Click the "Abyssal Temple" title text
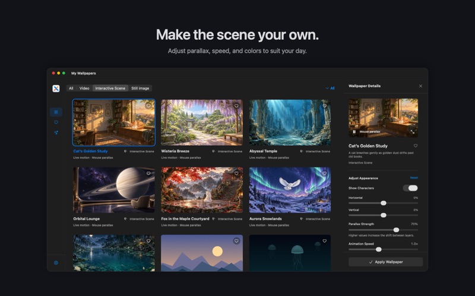Viewport: 475px width, 296px height. [263, 151]
